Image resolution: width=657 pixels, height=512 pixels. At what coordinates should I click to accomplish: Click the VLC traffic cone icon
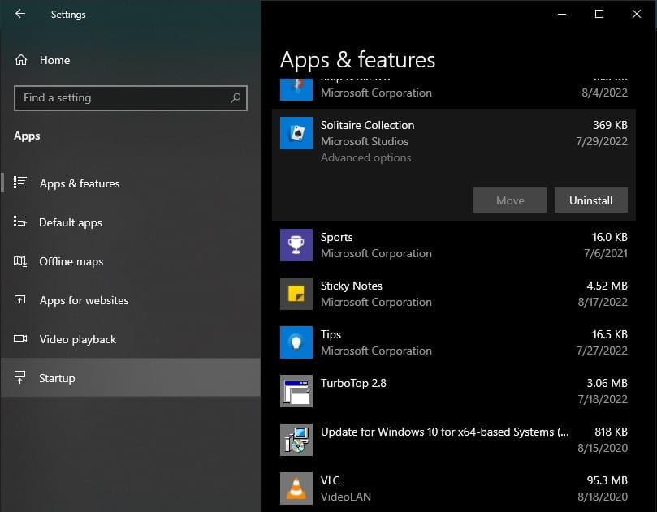(296, 488)
